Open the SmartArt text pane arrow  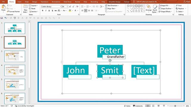pos(62,62)
